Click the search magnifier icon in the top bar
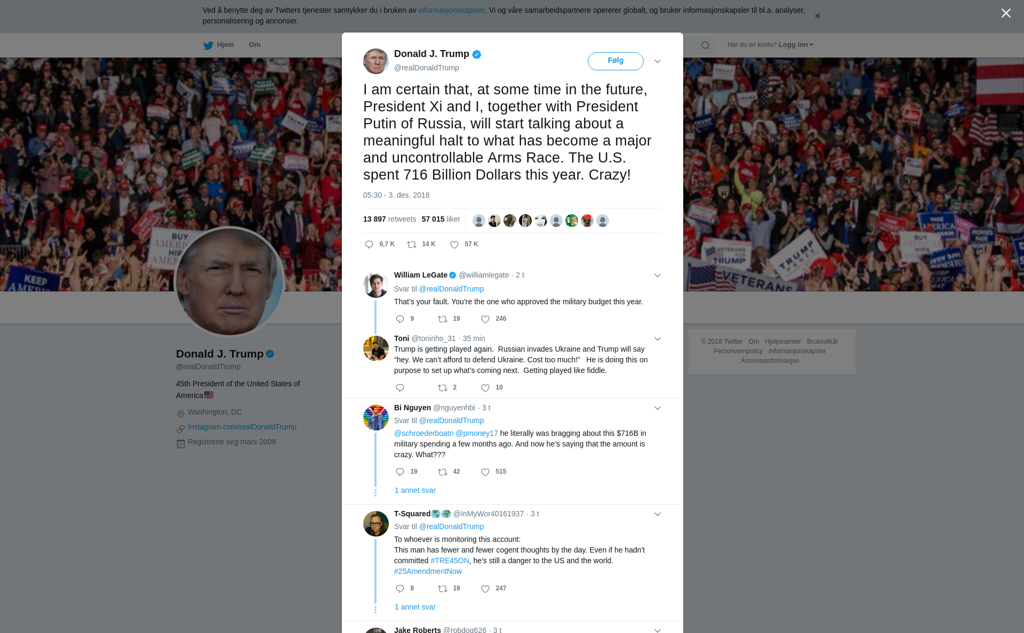The image size is (1024, 633). [x=706, y=45]
